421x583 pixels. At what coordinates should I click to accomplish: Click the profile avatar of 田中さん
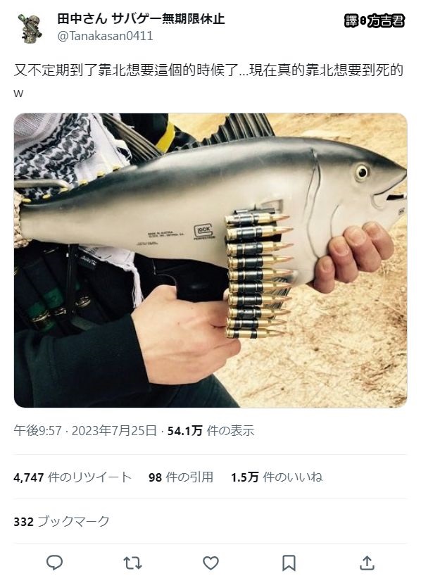[30, 28]
